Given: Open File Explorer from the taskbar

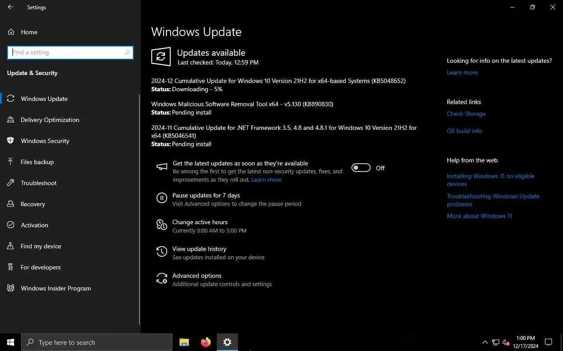Looking at the screenshot, I should [x=184, y=342].
